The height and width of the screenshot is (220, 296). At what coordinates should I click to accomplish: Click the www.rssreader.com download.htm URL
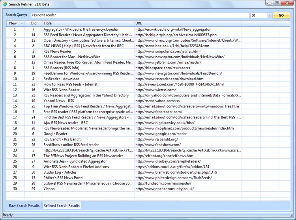tap(169, 79)
